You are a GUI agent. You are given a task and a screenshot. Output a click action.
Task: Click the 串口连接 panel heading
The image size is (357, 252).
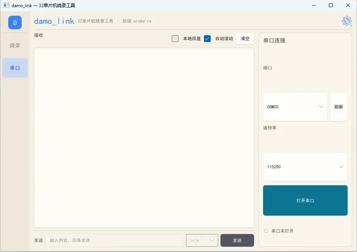[274, 40]
